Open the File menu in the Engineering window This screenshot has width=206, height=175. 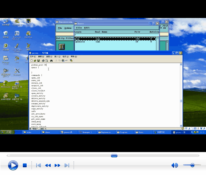point(60,28)
